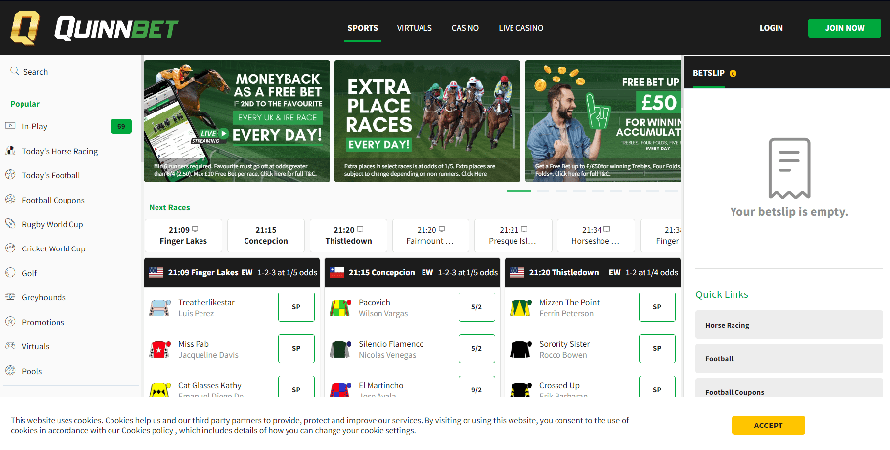This screenshot has height=450, width=890.
Task: Click the Rugby World Cup ball icon
Action: click(x=10, y=224)
